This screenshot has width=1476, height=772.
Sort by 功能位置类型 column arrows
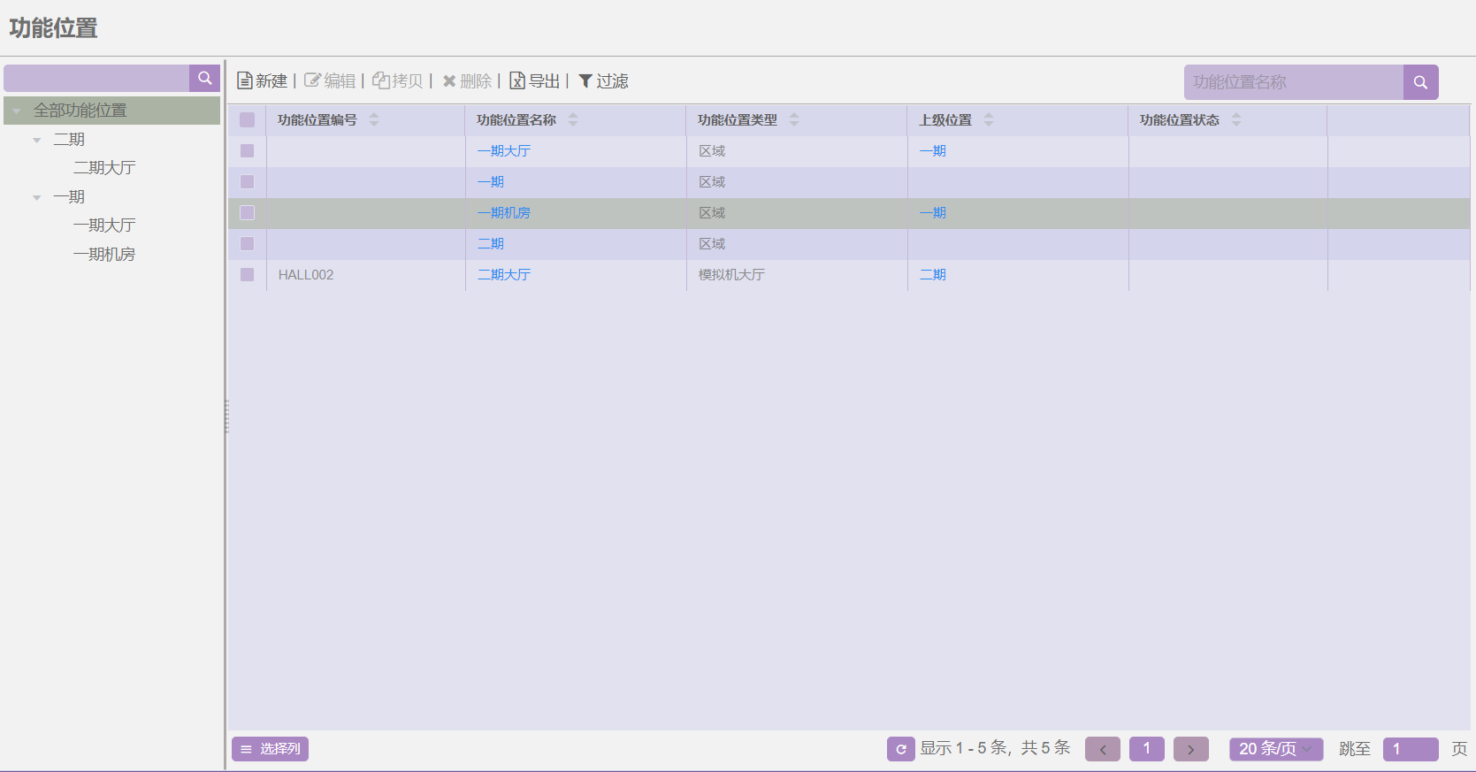pos(794,119)
